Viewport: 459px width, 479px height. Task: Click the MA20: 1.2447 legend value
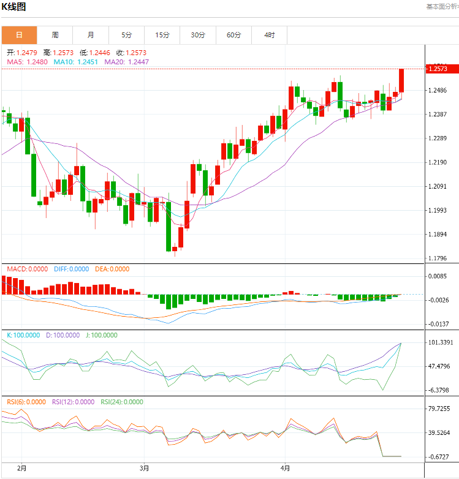[x=126, y=62]
